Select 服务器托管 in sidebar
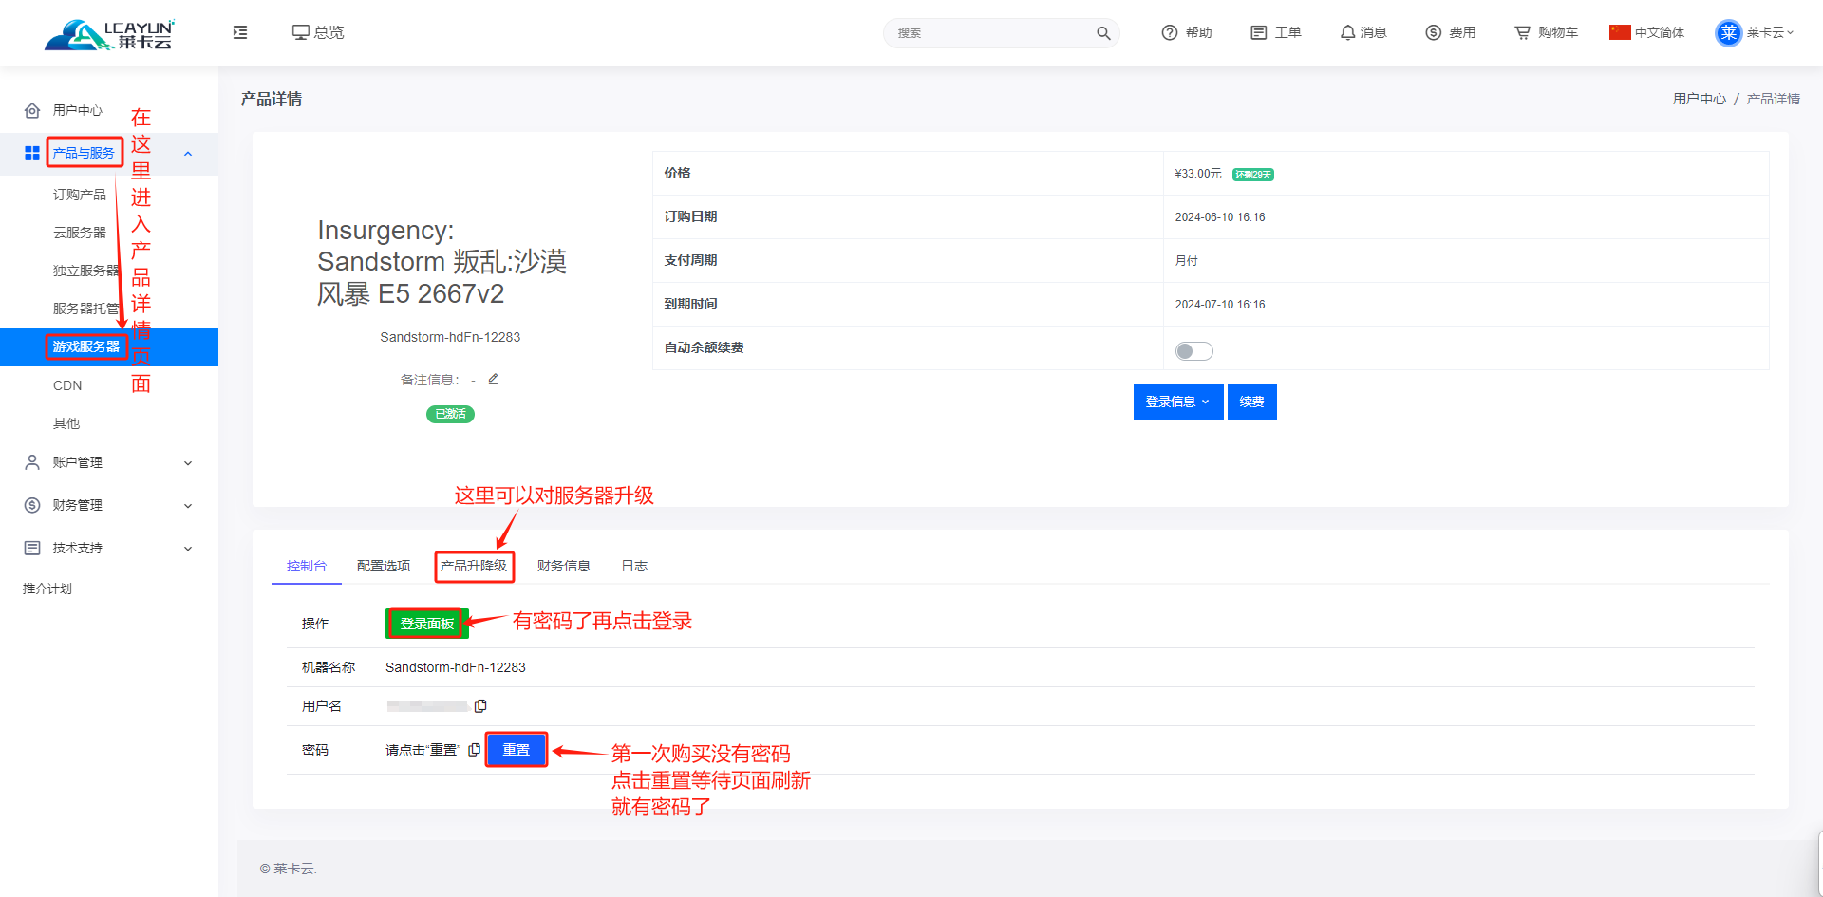 (86, 308)
